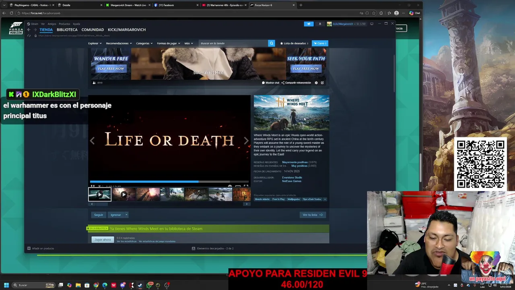The image size is (515, 290).
Task: Expand Recomendaciones dropdown
Action: click(x=119, y=43)
